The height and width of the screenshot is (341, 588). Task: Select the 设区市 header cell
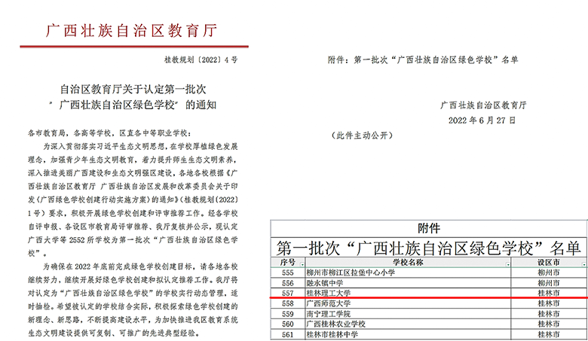pyautogui.click(x=549, y=263)
